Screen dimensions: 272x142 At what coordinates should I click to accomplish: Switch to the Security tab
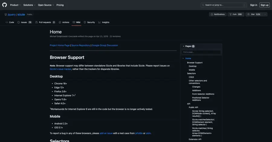click(x=89, y=22)
